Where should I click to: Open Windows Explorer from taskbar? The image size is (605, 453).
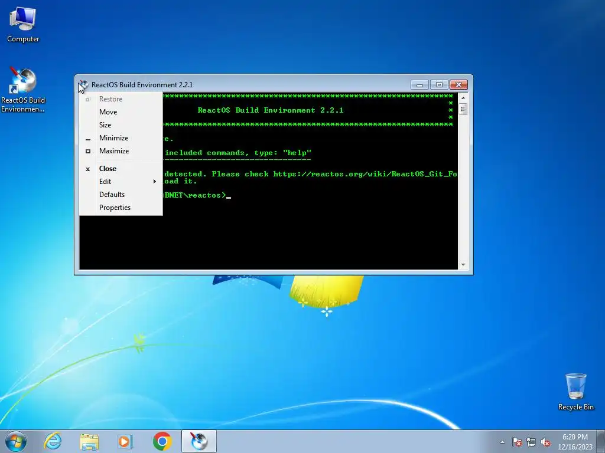click(89, 441)
